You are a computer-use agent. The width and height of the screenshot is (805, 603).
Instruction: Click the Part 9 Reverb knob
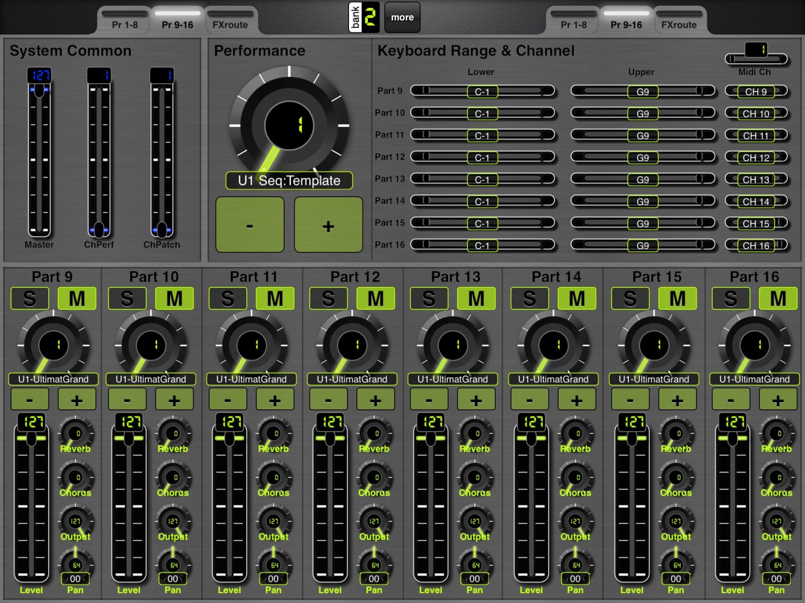[x=75, y=433]
